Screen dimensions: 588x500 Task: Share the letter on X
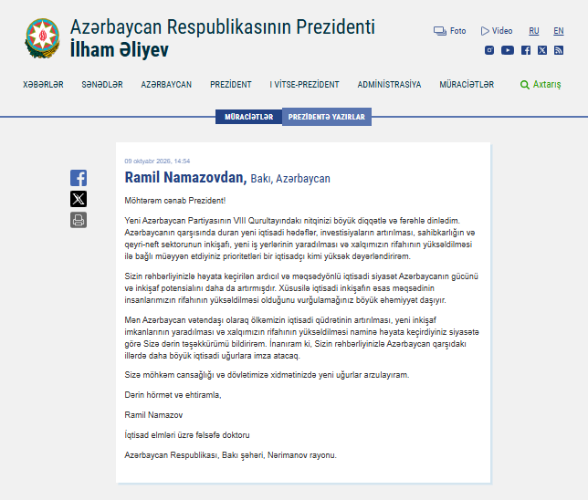coord(79,199)
